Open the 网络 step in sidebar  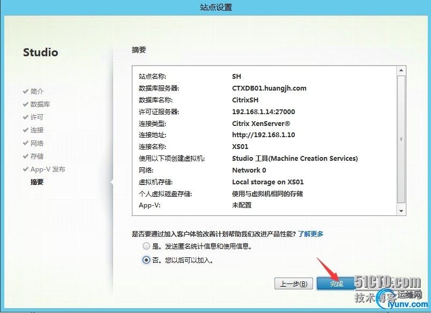tap(37, 143)
